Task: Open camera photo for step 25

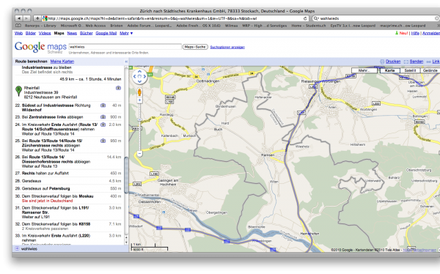Action: [x=103, y=141]
